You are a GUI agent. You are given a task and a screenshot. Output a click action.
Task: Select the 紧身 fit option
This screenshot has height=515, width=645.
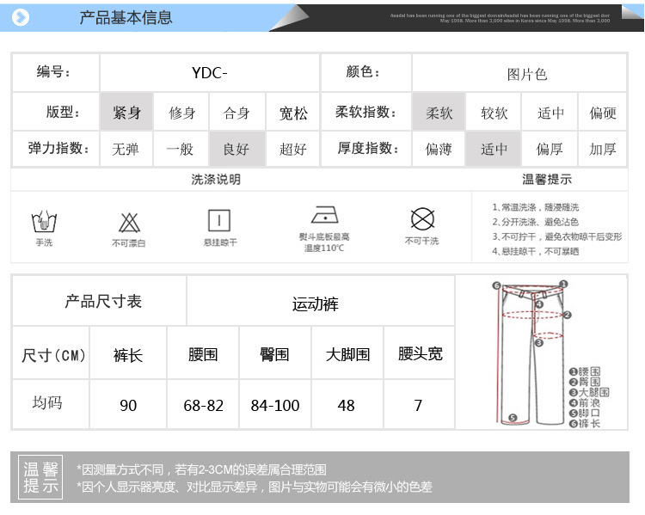[x=126, y=113]
